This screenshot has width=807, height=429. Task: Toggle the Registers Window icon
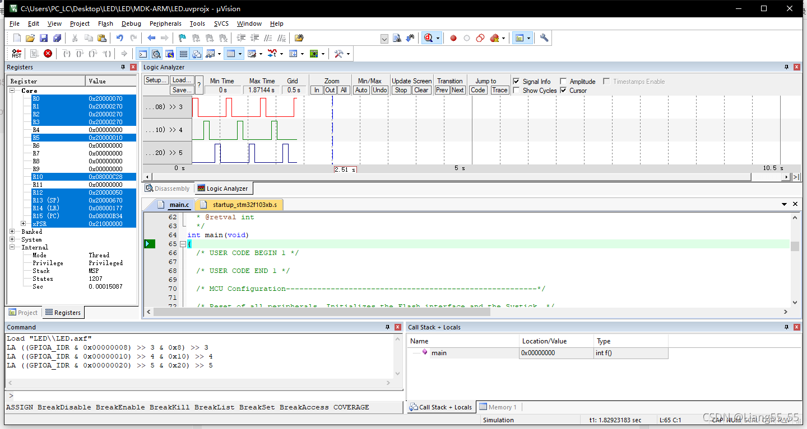(x=183, y=54)
